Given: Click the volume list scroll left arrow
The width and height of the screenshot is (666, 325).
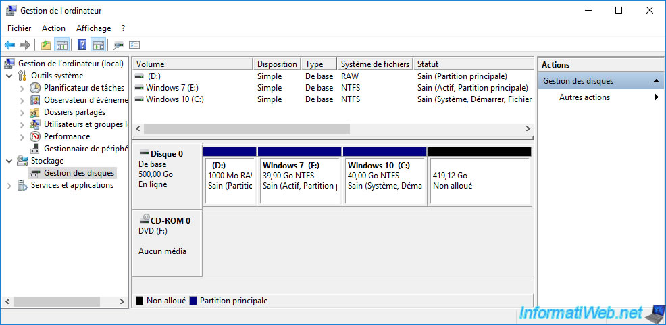Looking at the screenshot, I should 138,128.
